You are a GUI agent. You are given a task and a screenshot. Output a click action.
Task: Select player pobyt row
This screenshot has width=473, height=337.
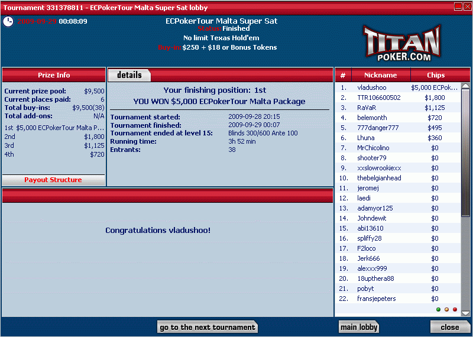click(398, 289)
